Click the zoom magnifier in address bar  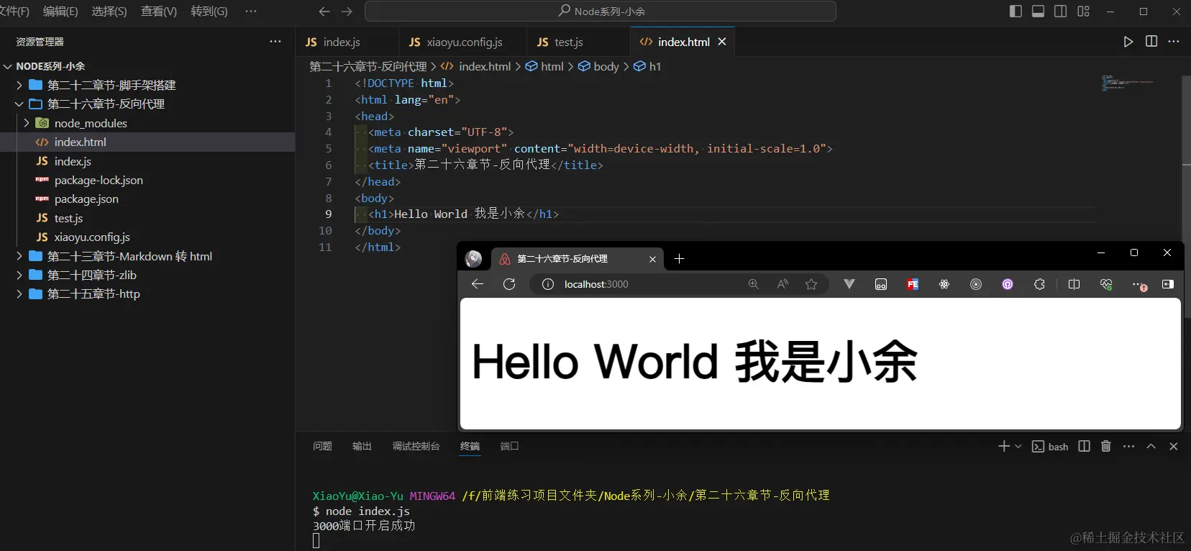754,284
